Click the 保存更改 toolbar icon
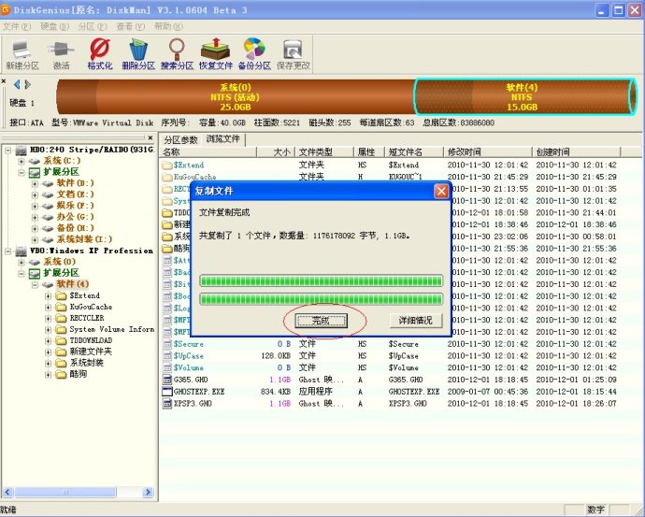Image resolution: width=645 pixels, height=517 pixels. click(293, 55)
